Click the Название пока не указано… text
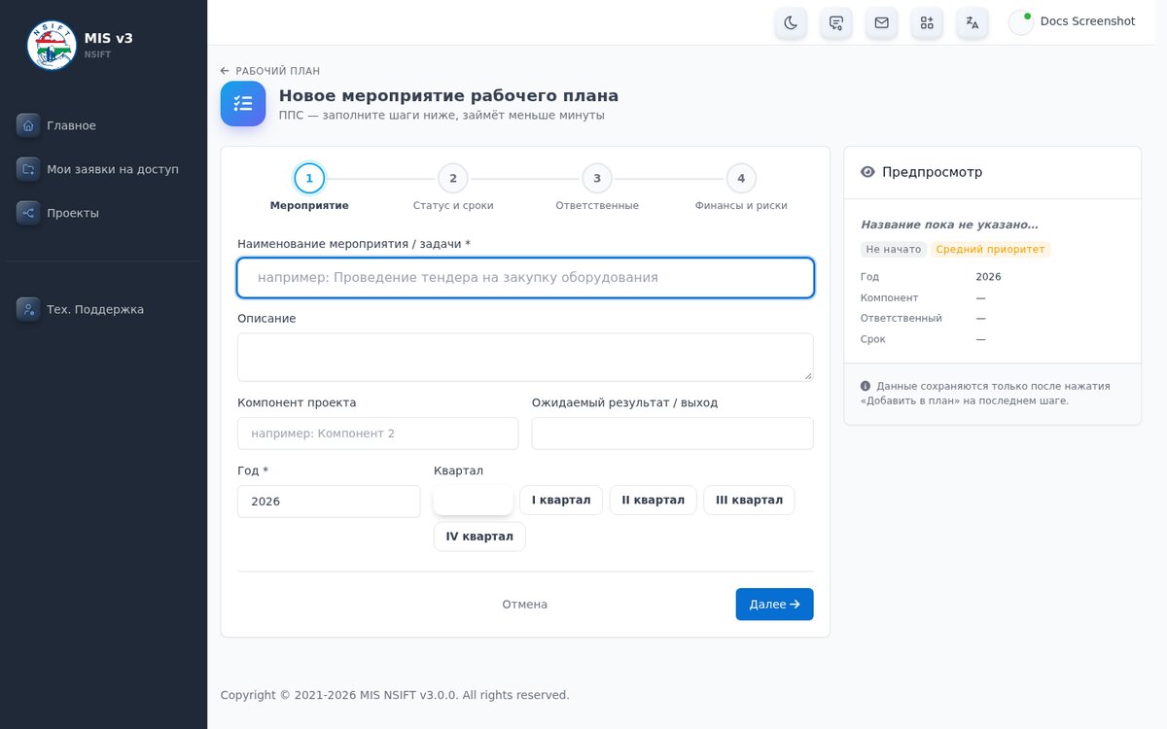This screenshot has width=1167, height=729. (949, 225)
